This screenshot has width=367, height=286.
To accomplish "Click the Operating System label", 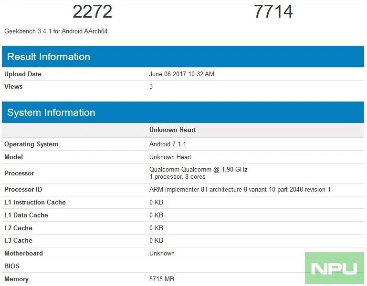I will (31, 144).
